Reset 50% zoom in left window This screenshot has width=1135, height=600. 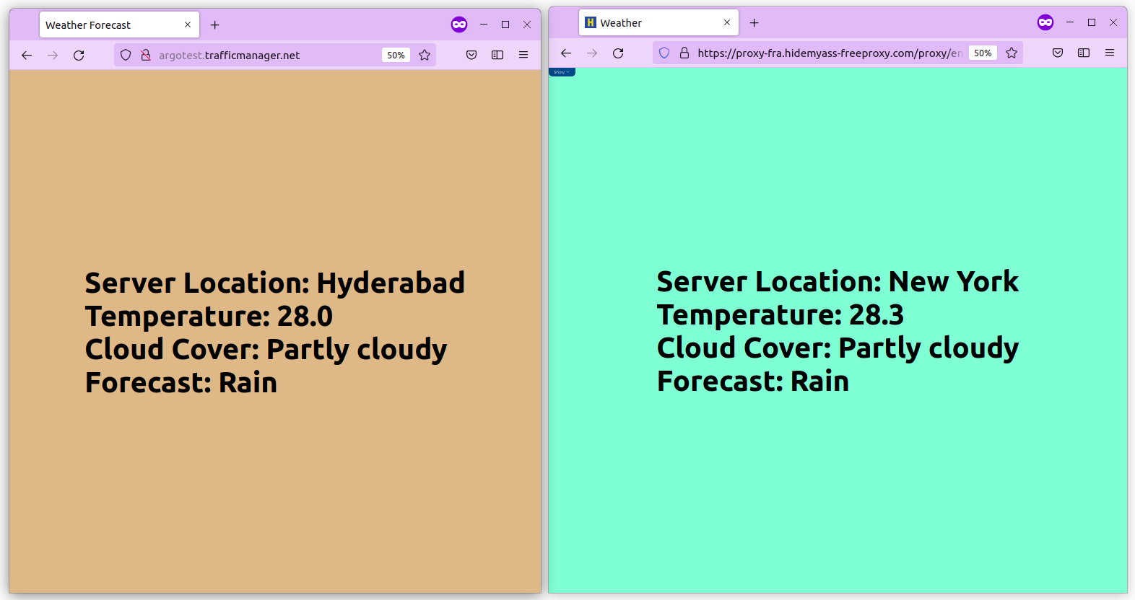click(396, 55)
